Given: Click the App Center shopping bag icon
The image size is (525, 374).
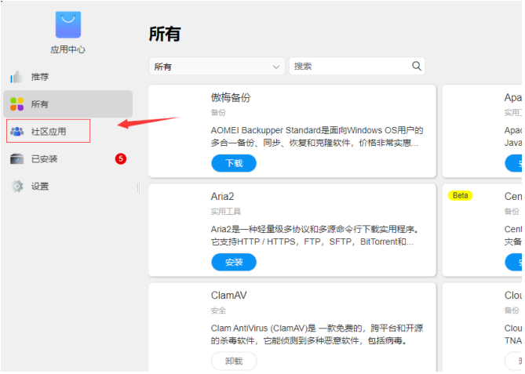Looking at the screenshot, I should tap(68, 25).
